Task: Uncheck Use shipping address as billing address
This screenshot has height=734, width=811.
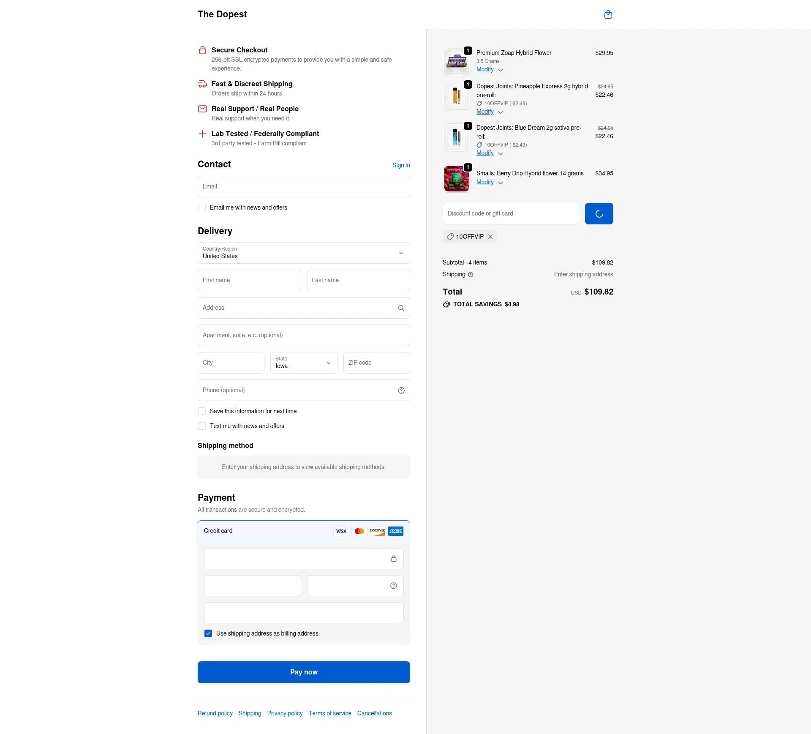Action: point(208,633)
